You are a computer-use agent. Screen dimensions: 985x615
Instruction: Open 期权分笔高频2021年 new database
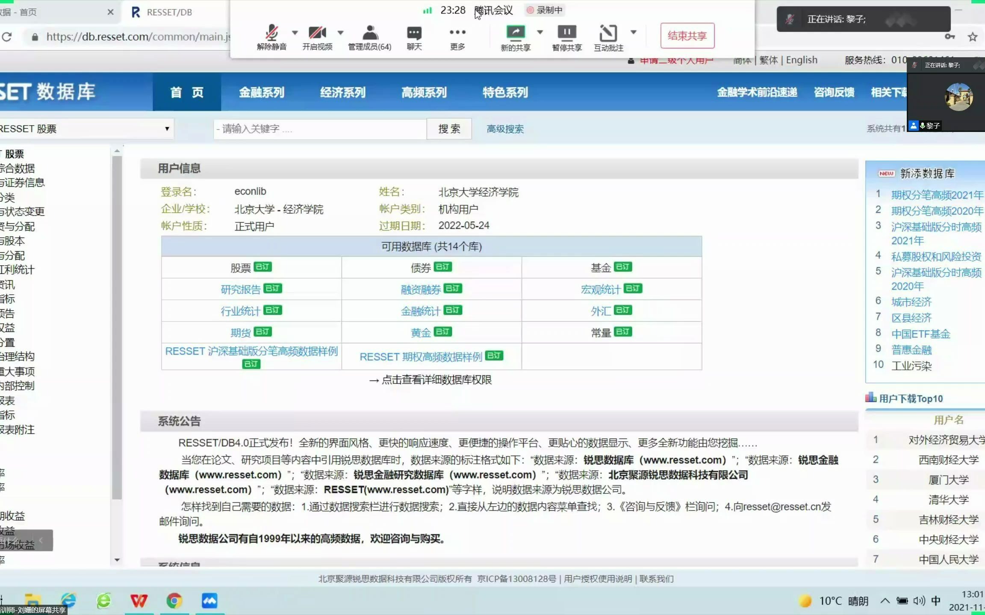pyautogui.click(x=937, y=195)
